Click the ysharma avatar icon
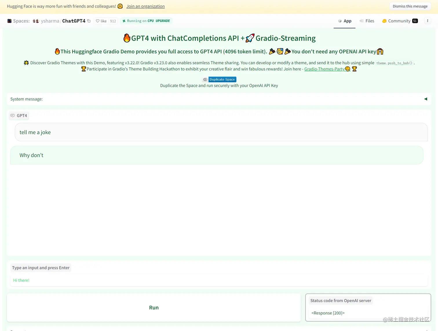Screen dimensions: 438x331 click(x=36, y=21)
